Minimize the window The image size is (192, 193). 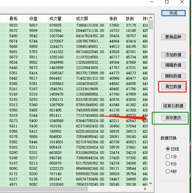click(x=152, y=2)
